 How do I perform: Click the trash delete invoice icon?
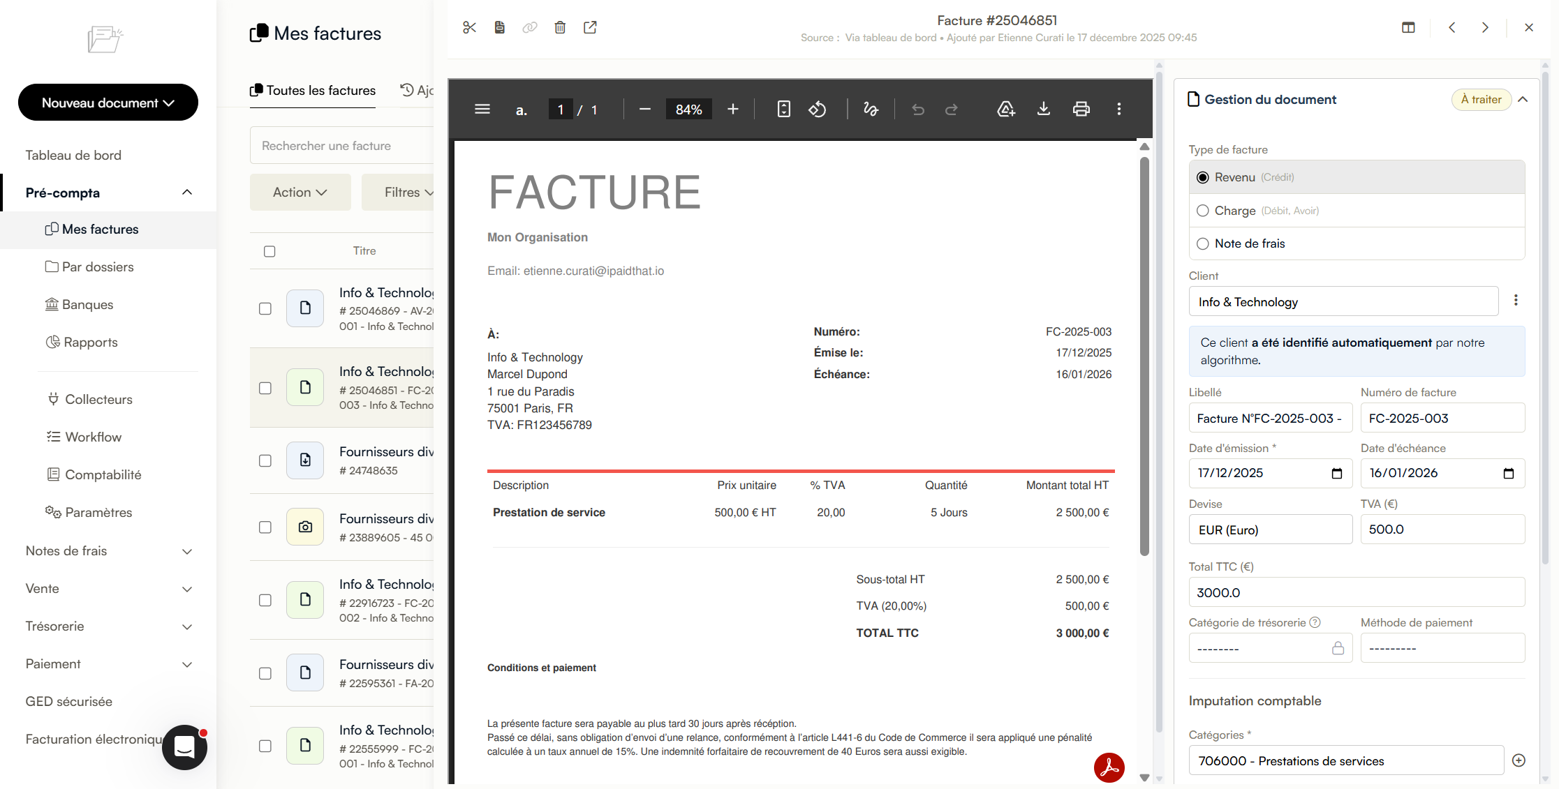point(560,28)
